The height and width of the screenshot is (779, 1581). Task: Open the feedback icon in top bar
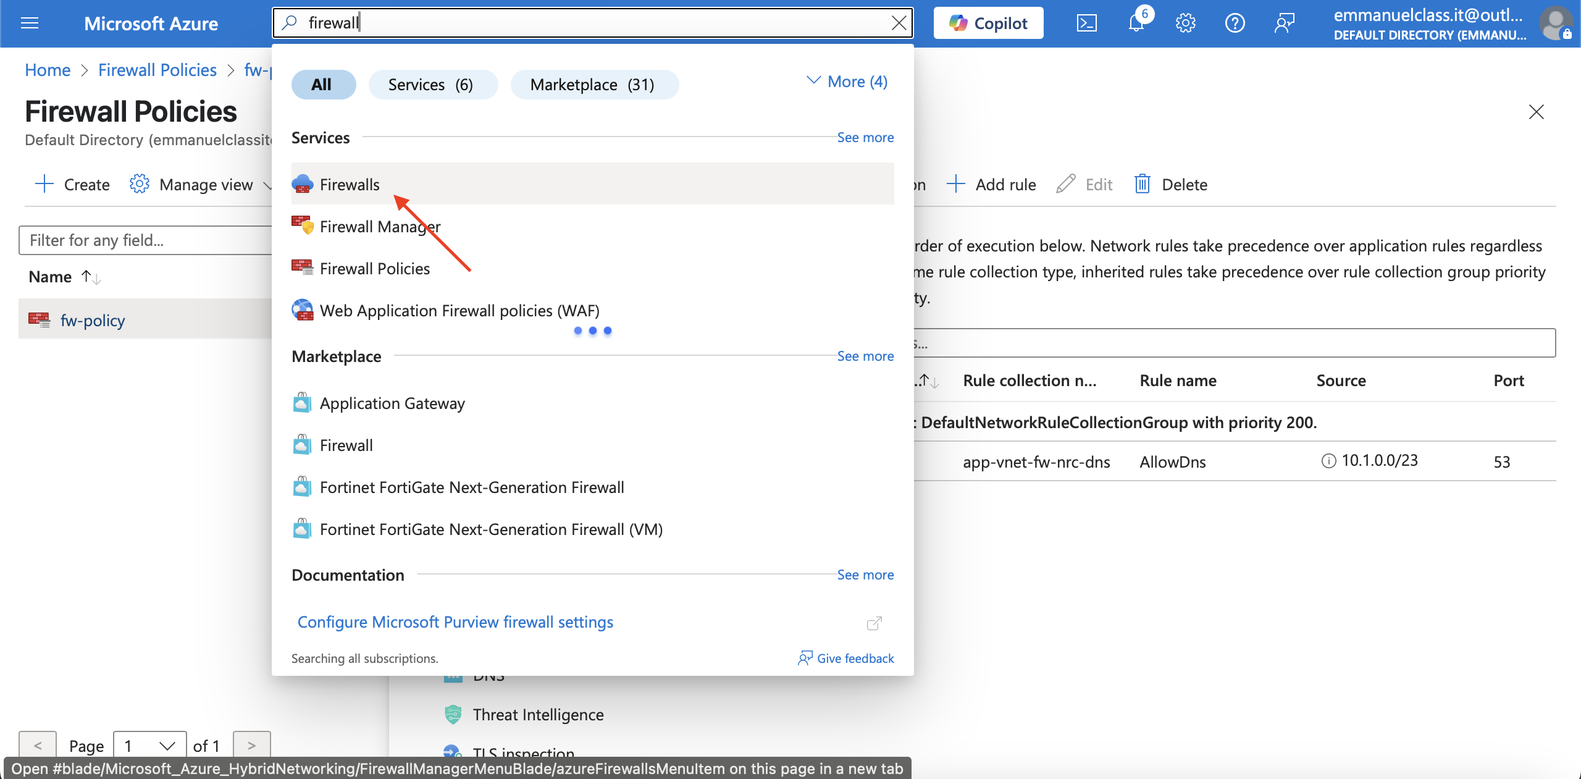1284,23
